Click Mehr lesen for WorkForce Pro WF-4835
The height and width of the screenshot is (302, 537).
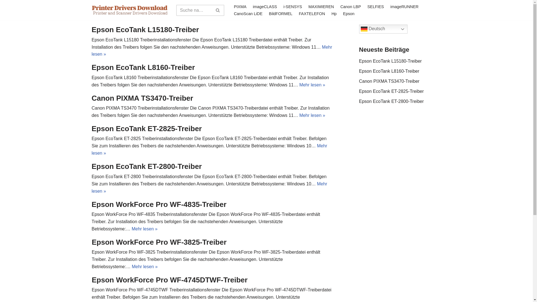pyautogui.click(x=145, y=229)
